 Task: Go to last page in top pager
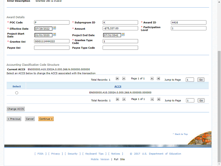coord(158,79)
